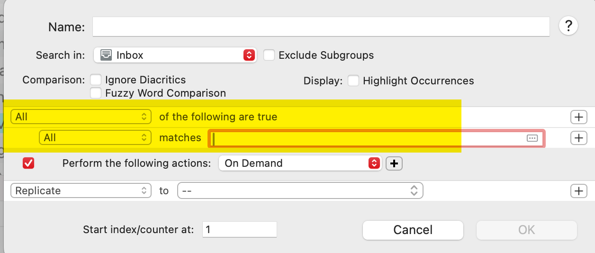
Task: Click the help question mark button
Action: [x=568, y=26]
